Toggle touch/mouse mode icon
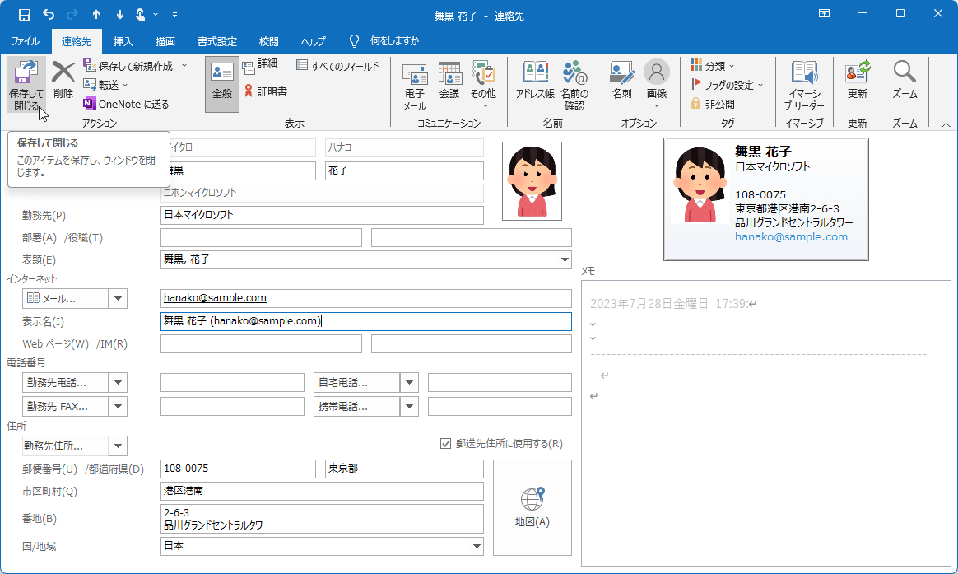 tap(141, 15)
